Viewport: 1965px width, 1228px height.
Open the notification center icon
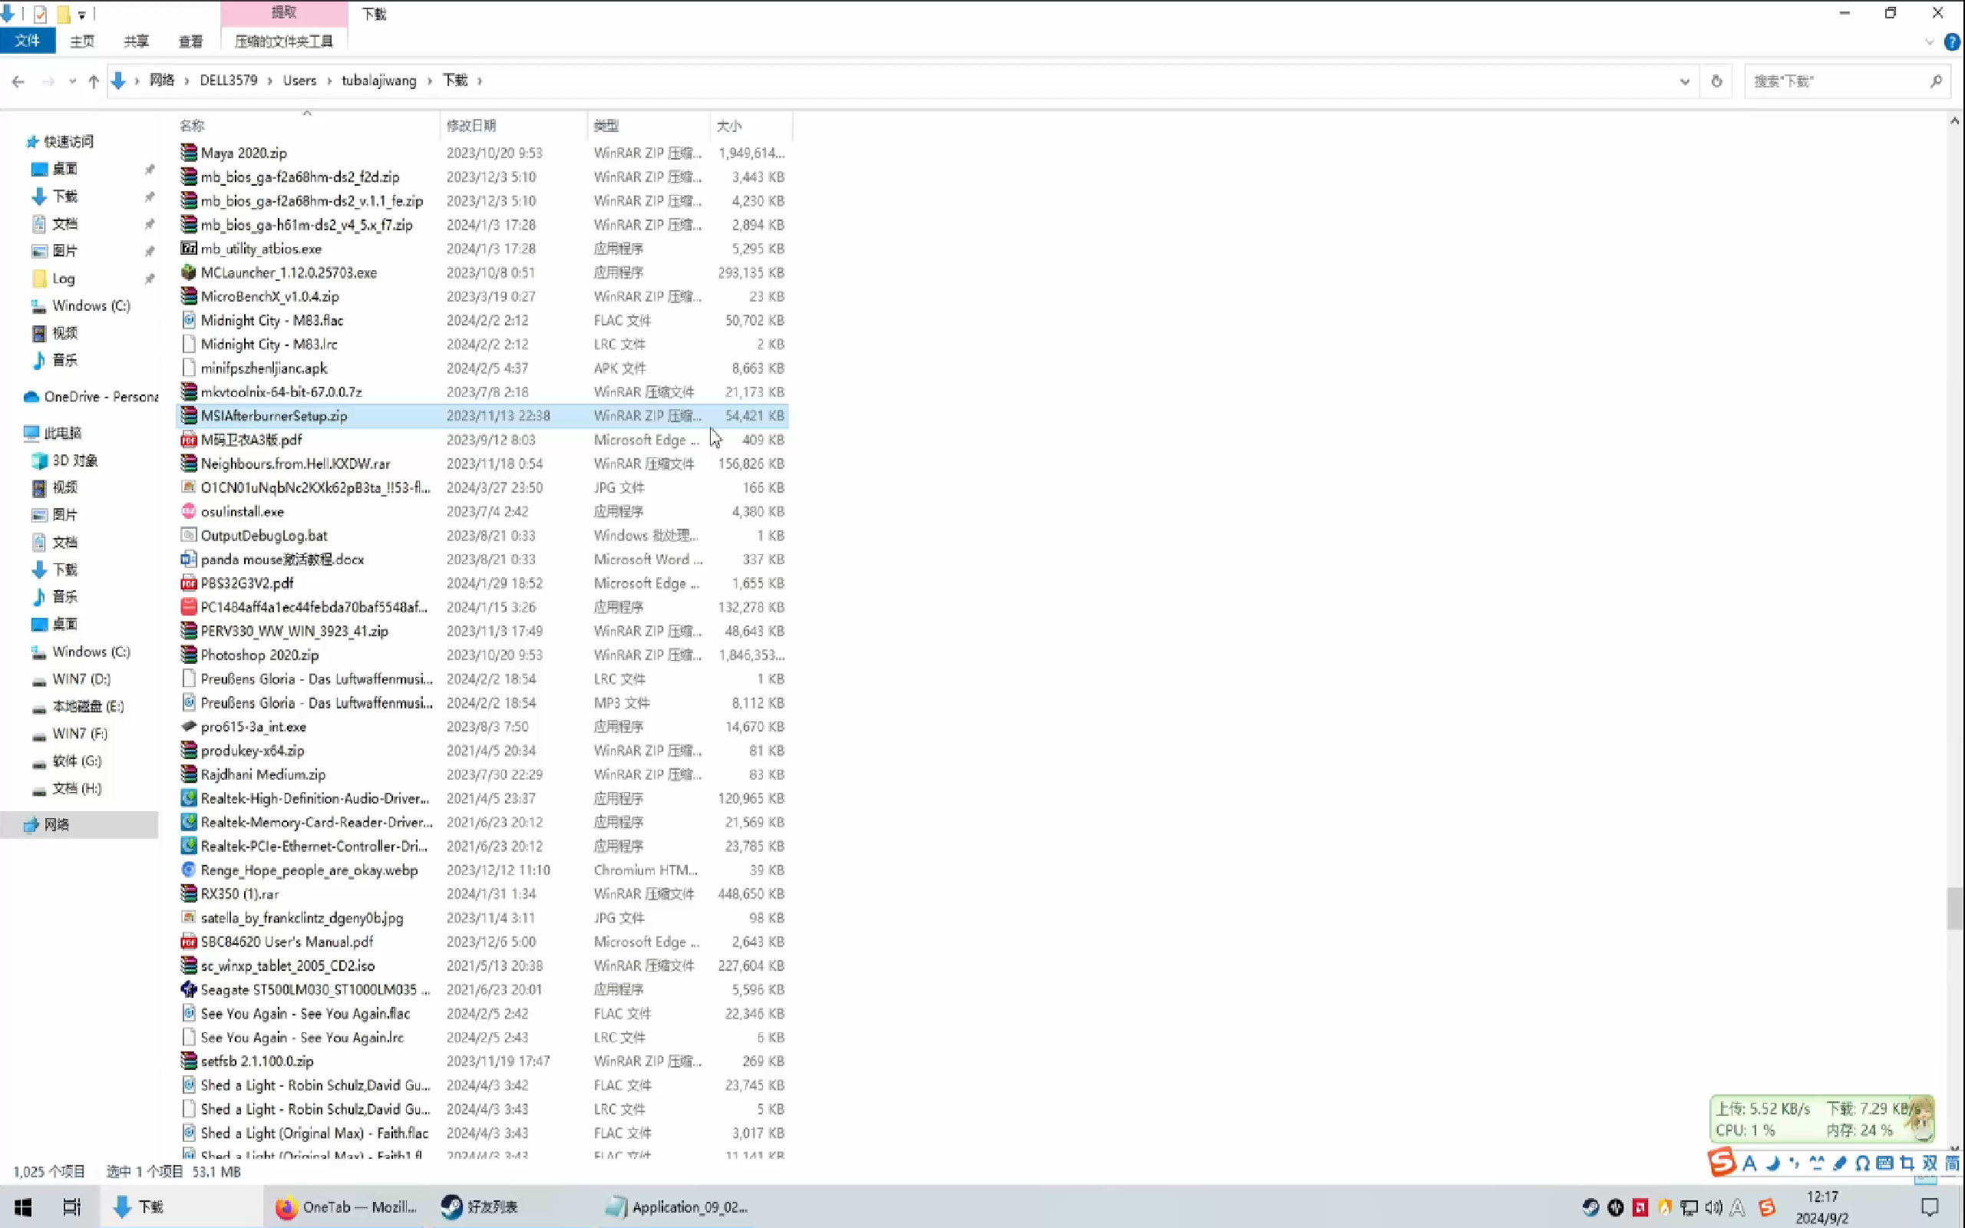(1929, 1207)
